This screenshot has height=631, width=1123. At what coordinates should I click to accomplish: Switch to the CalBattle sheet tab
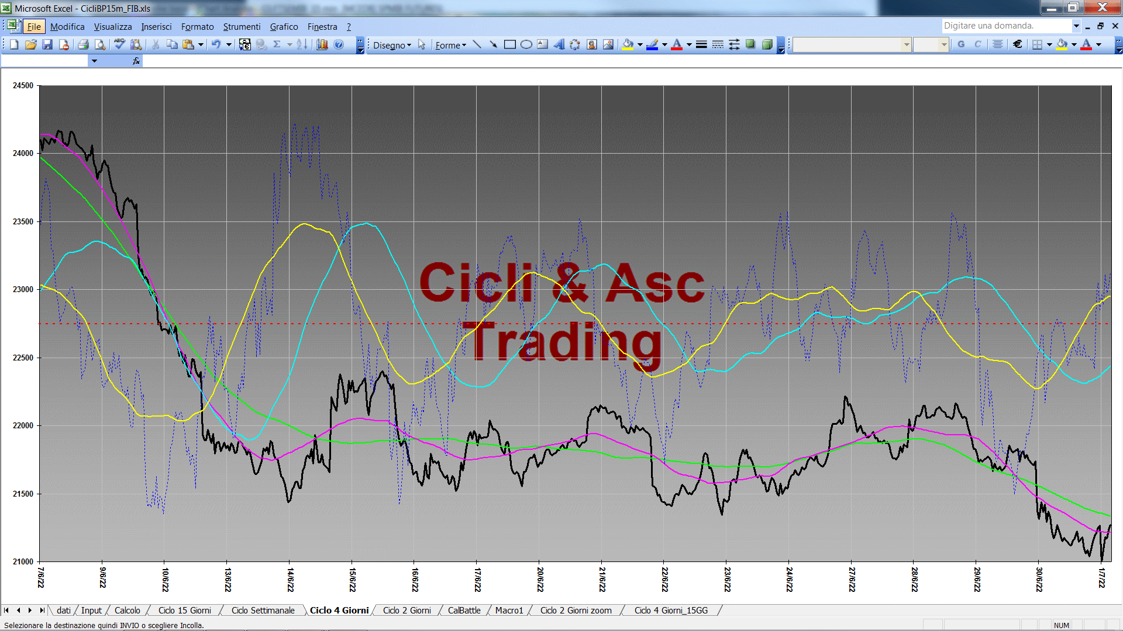click(x=464, y=610)
